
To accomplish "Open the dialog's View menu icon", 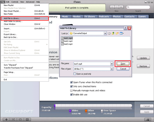I will (122, 33).
